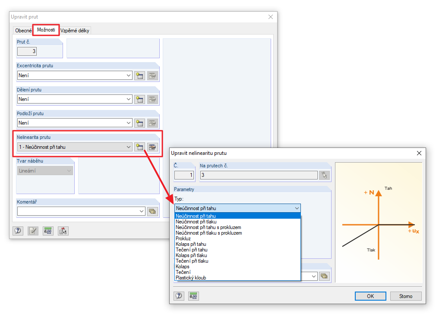Click the Na prutech č. input field
Viewport: 436px width, 314px height.
click(259, 175)
